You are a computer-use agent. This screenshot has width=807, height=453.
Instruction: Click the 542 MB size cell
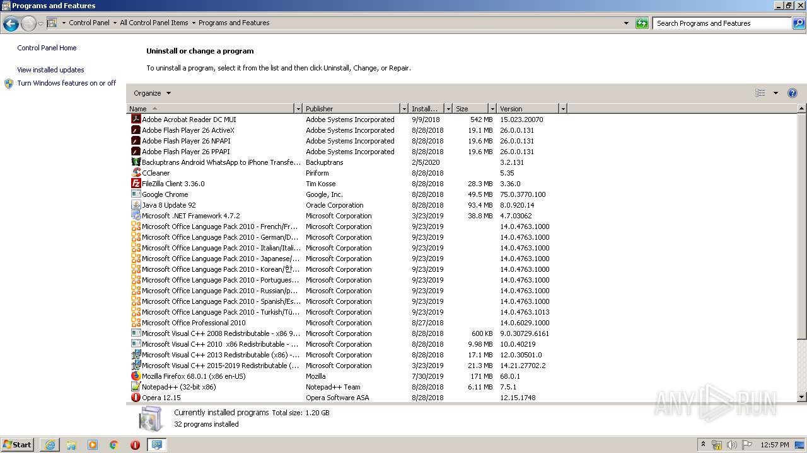click(x=481, y=120)
